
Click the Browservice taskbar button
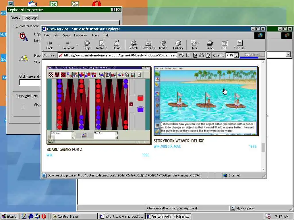point(168,217)
